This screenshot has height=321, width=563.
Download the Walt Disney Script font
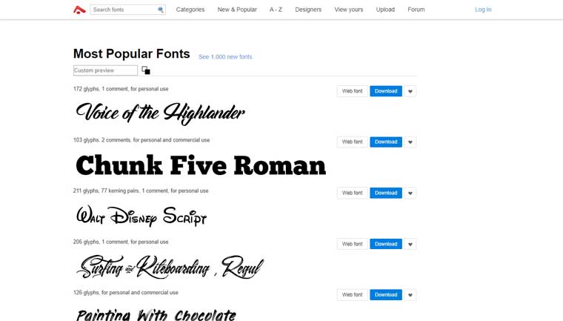coord(386,193)
